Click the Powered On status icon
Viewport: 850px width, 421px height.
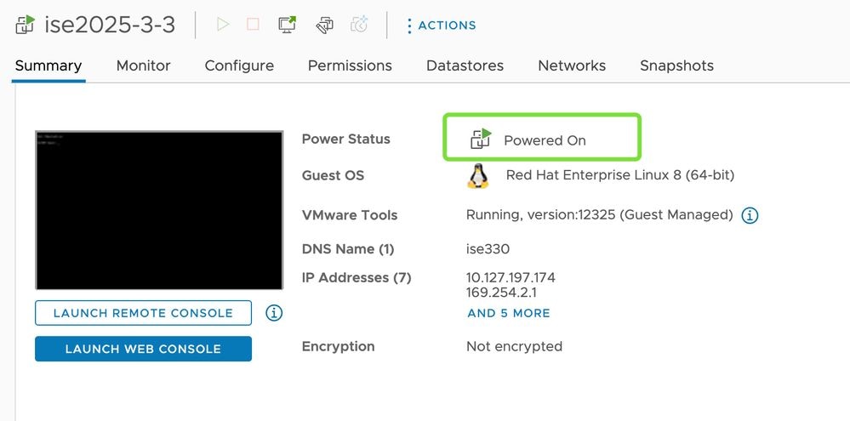(481, 139)
